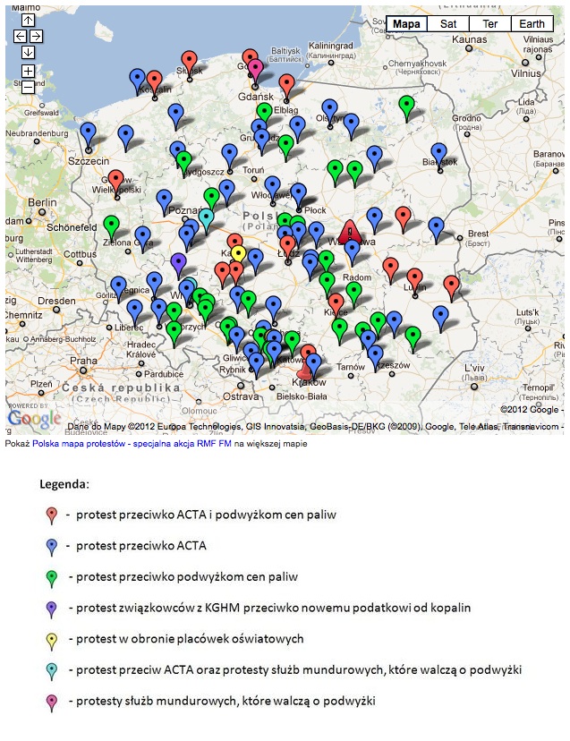The image size is (570, 741).
Task: Switch to the Sat satellite view
Action: click(x=448, y=23)
